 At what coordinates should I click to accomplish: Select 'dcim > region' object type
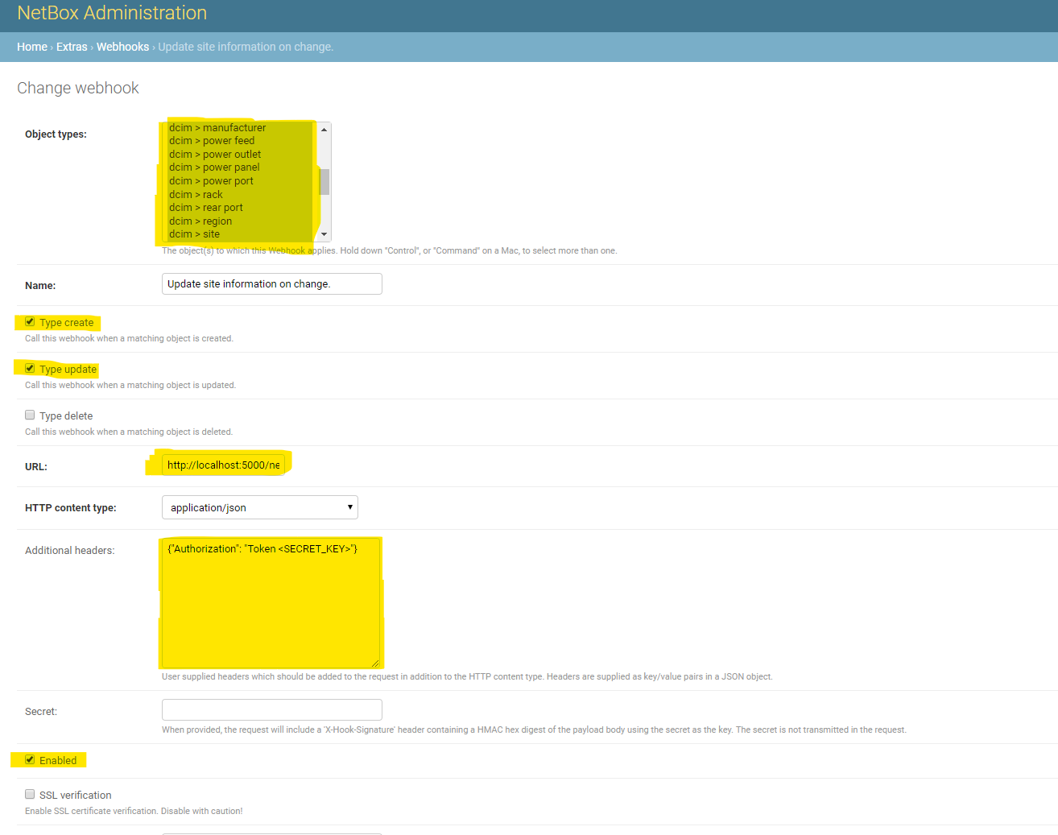240,221
